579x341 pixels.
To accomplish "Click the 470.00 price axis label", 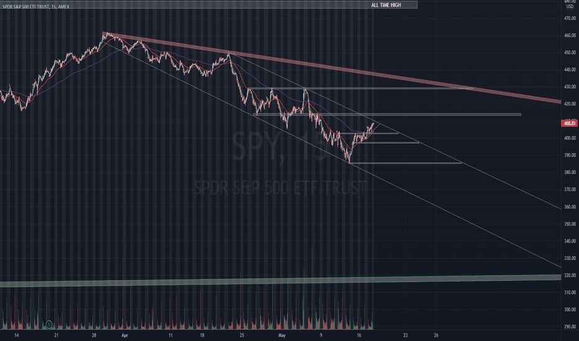I will pyautogui.click(x=570, y=18).
